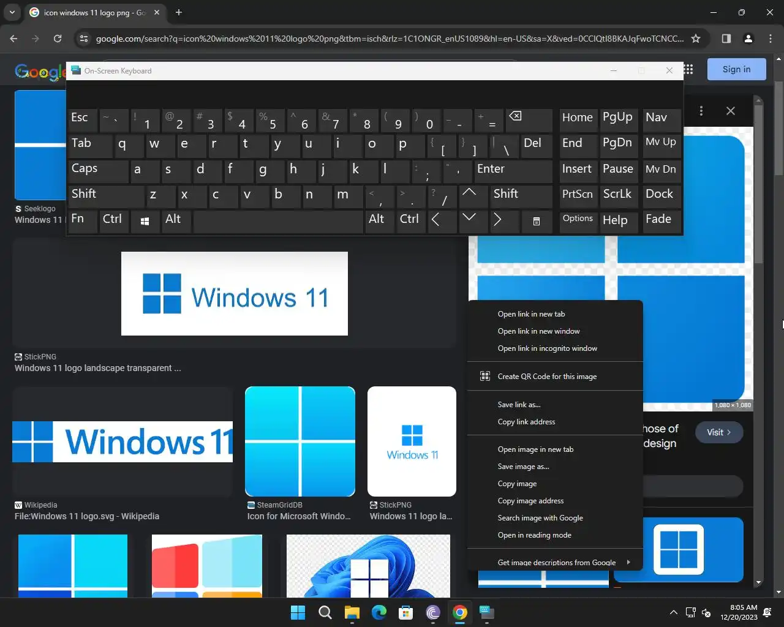Screen dimensions: 784x627
Task: Go back using Chrome back arrow
Action: (13, 39)
